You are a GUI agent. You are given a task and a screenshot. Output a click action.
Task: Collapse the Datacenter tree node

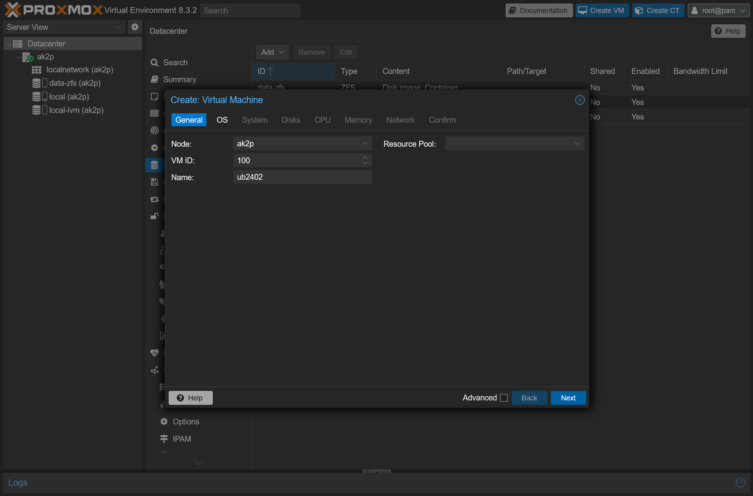tap(9, 44)
